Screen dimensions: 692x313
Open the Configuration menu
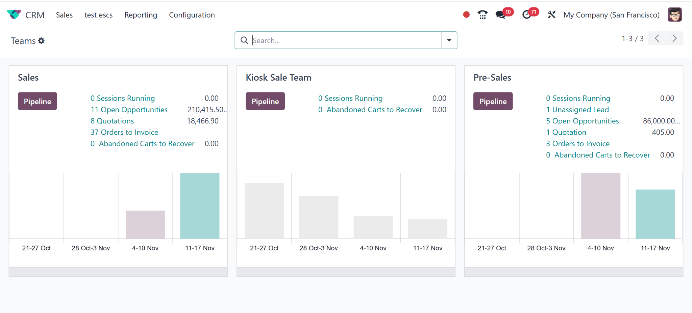(x=192, y=15)
